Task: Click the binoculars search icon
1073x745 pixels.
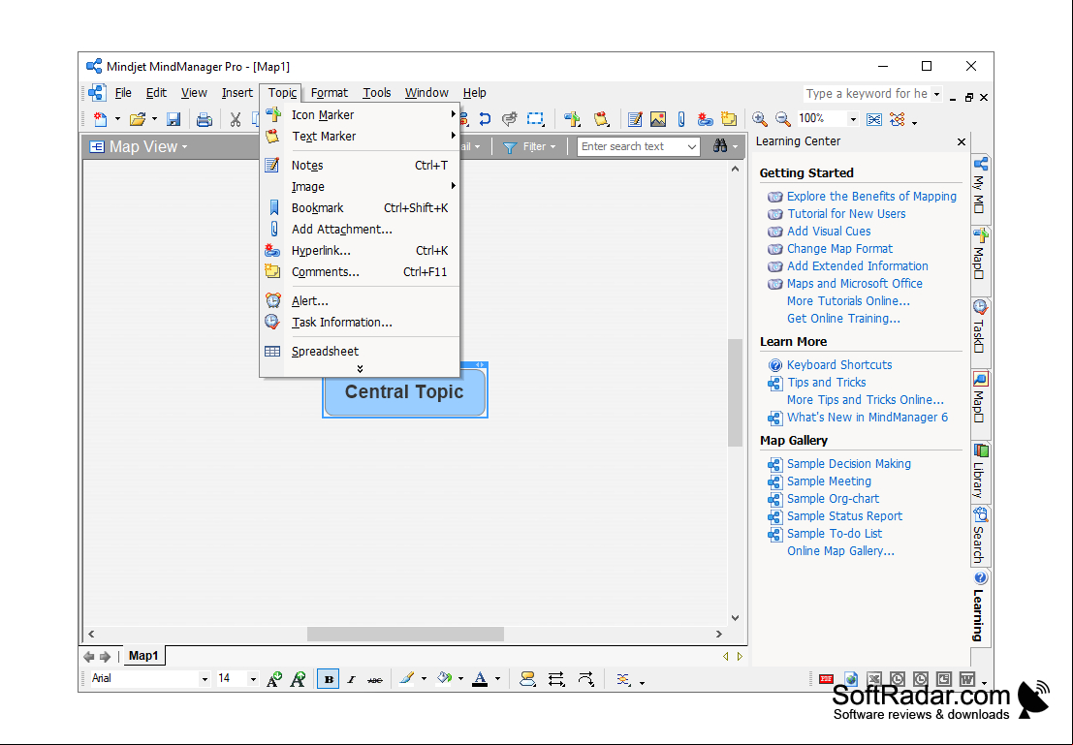Action: 720,145
